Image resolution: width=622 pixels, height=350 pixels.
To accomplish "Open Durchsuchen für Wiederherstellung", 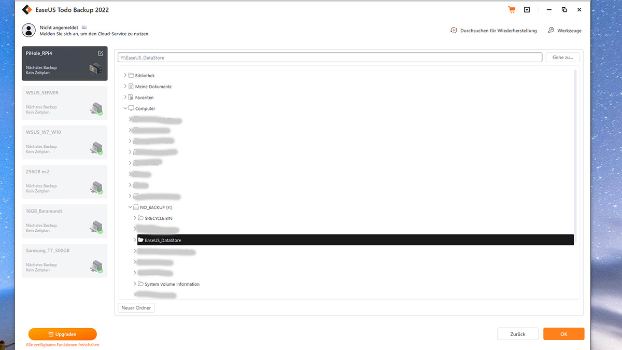I will point(493,31).
